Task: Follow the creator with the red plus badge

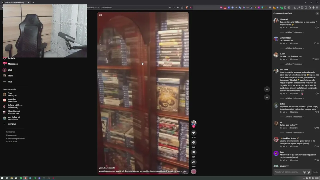Action: coord(193,126)
